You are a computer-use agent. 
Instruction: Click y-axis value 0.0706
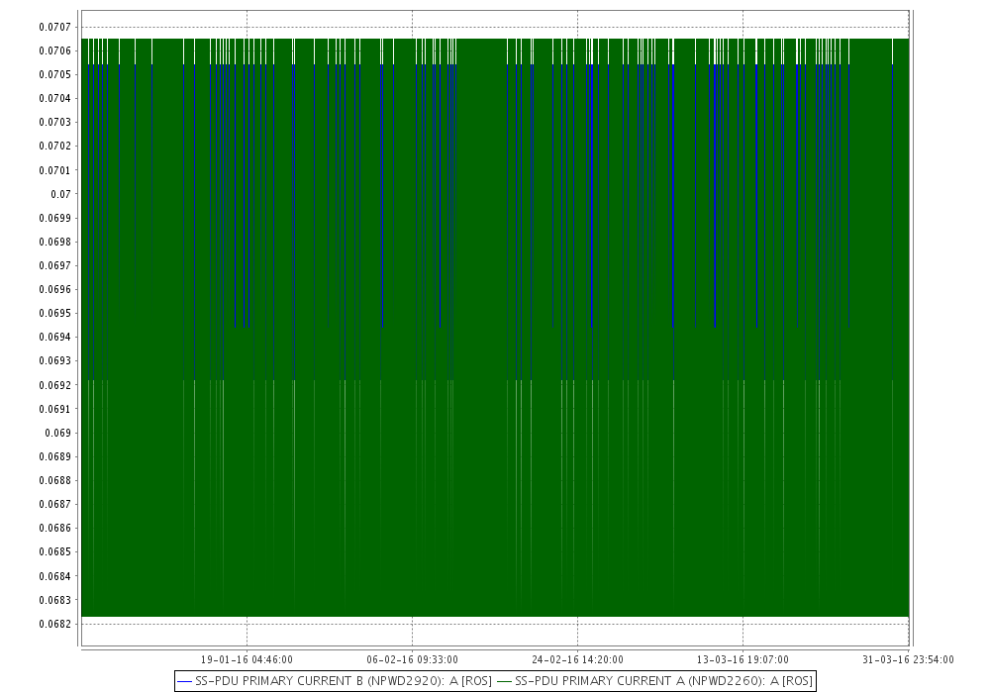pyautogui.click(x=54, y=50)
